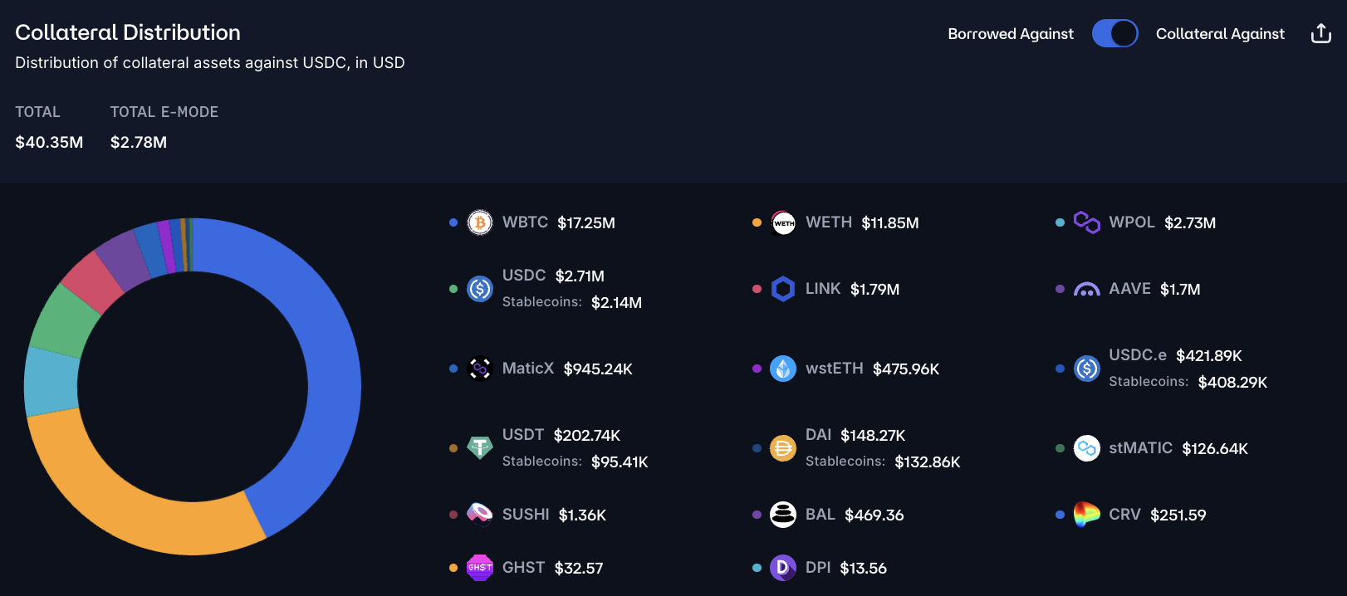Click the MaticX $945.24K legend entry
Image resolution: width=1347 pixels, height=596 pixels.
point(567,369)
